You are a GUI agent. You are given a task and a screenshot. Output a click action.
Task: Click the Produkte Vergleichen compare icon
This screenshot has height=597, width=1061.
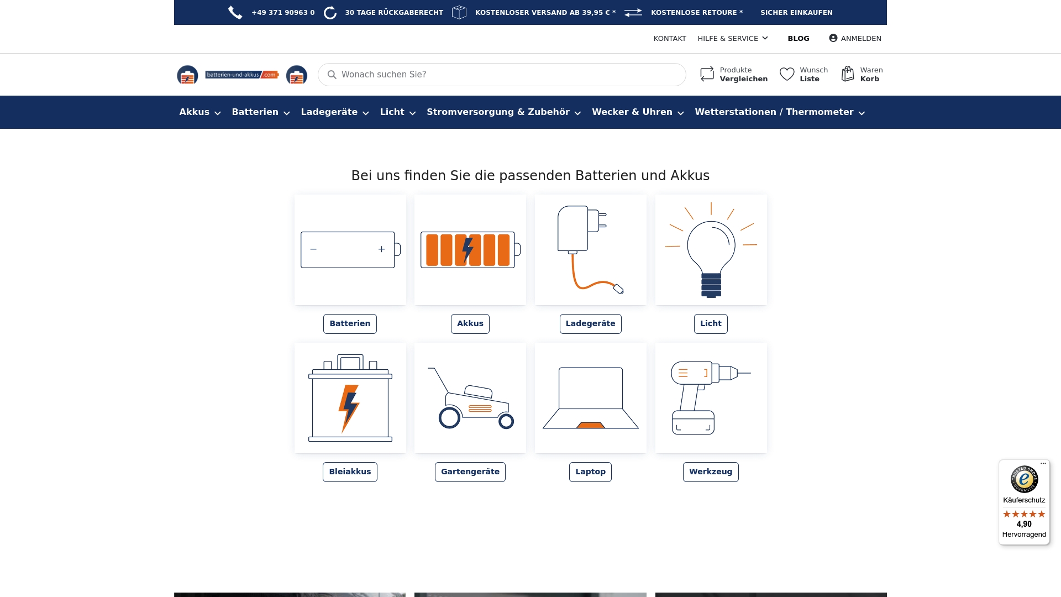pos(707,74)
